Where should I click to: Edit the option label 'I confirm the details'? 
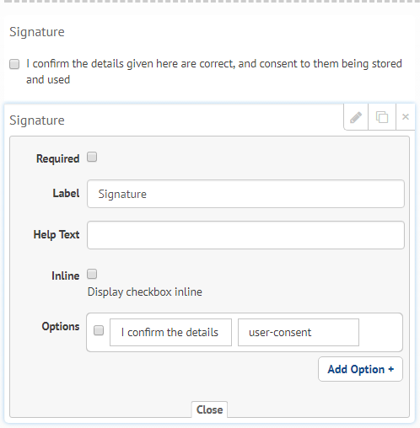[170, 333]
